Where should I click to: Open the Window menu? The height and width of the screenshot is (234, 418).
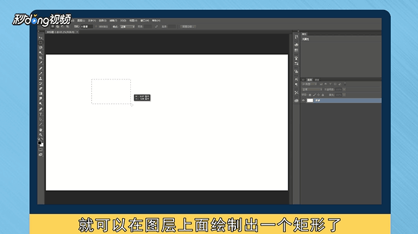[144, 20]
